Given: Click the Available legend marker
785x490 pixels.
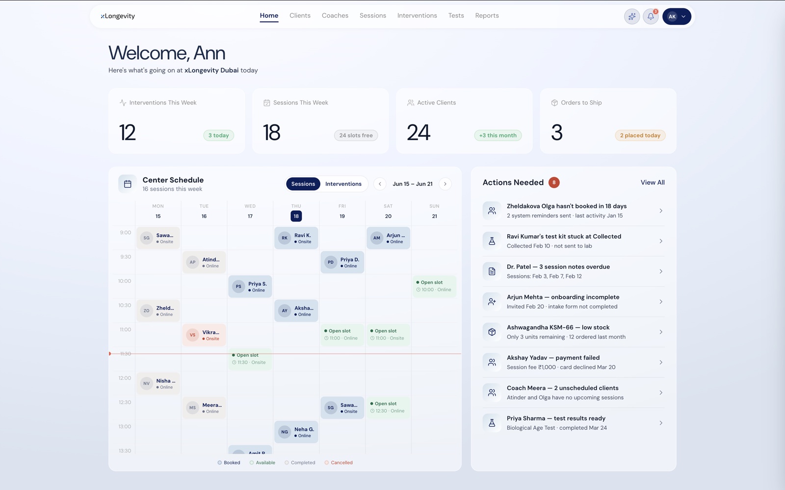Looking at the screenshot, I should point(252,463).
